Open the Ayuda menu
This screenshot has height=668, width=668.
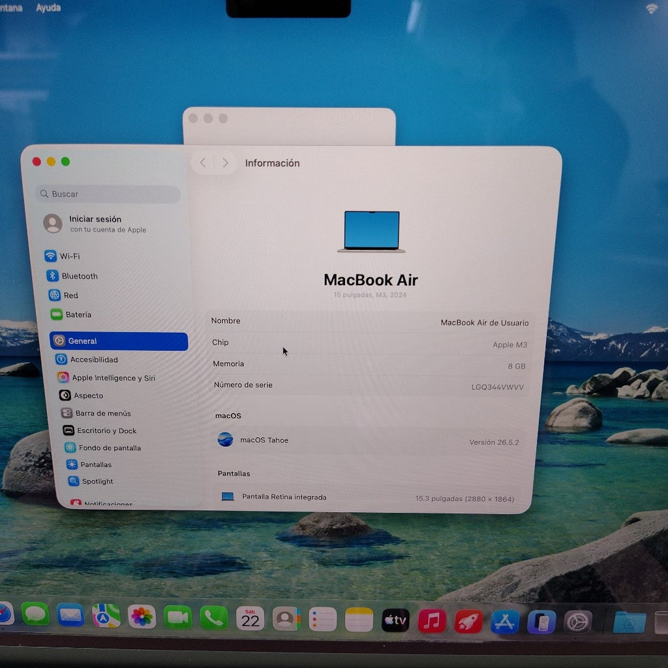click(48, 8)
